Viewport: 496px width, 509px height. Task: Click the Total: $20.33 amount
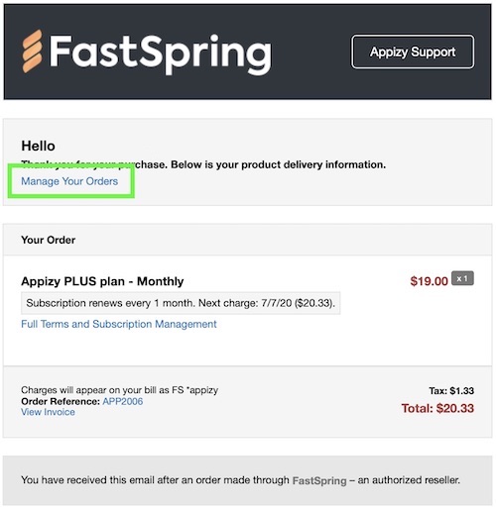pyautogui.click(x=437, y=408)
